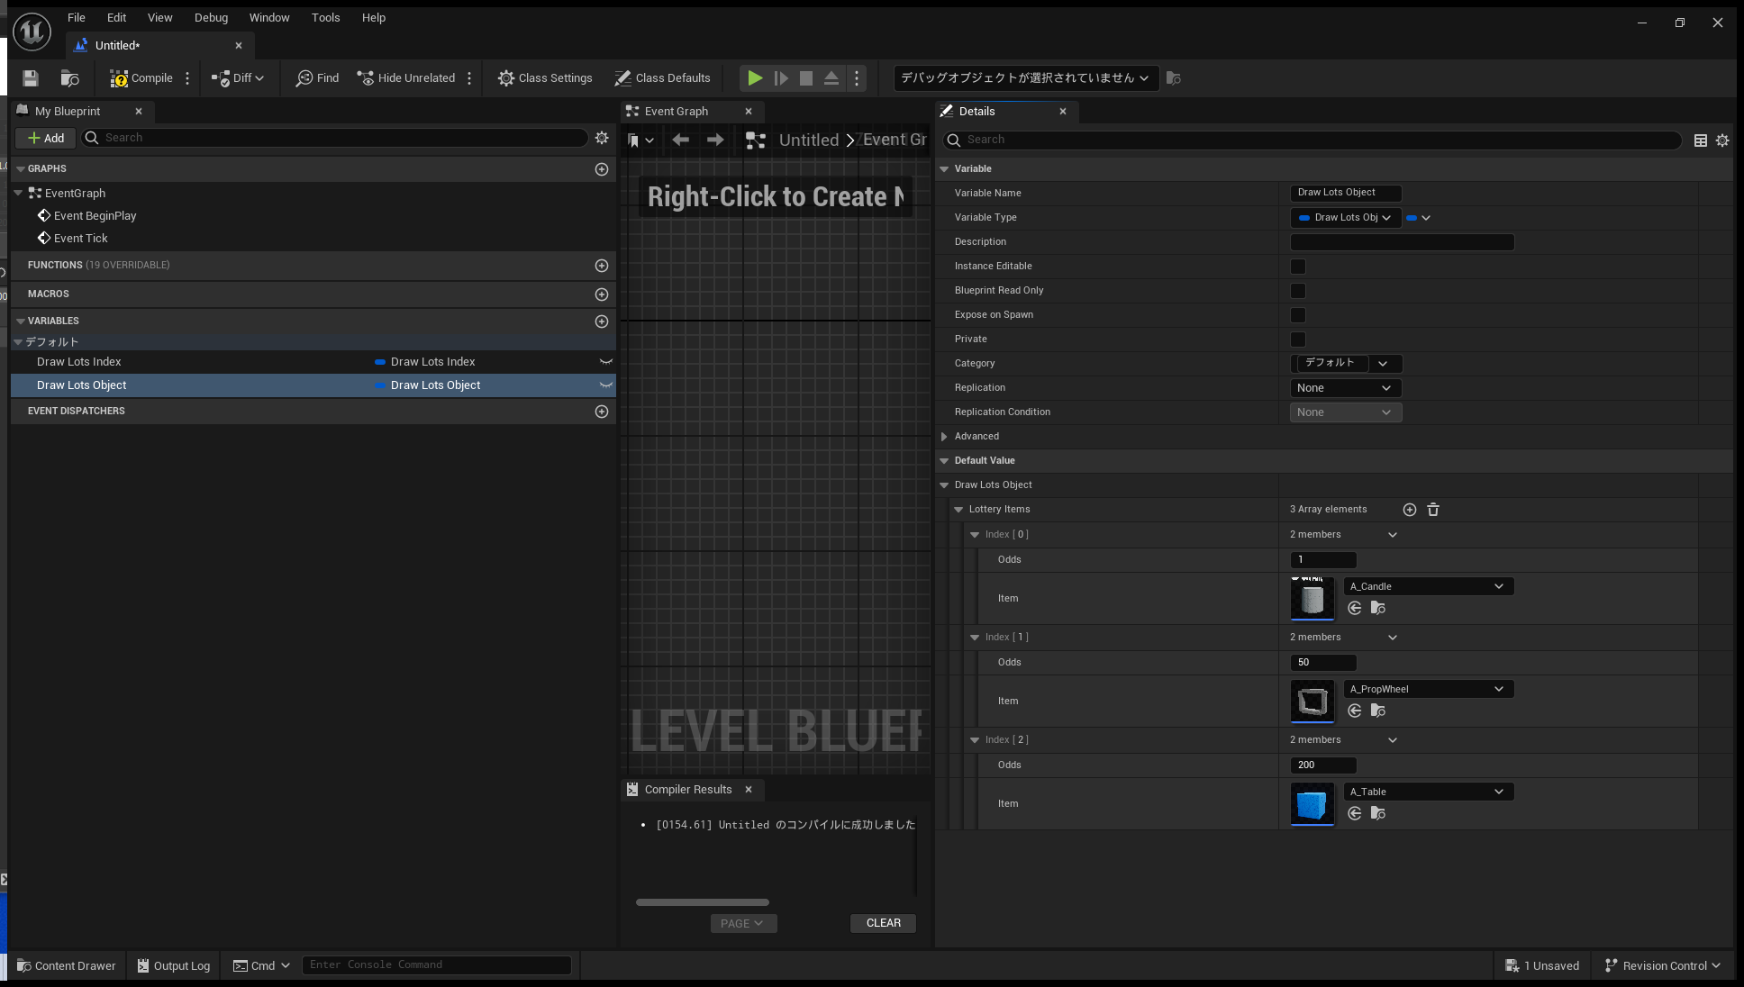
Task: Open the Variable Type dropdown
Action: [1346, 218]
